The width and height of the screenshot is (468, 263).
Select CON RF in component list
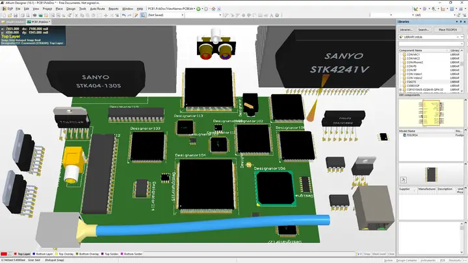(411, 70)
